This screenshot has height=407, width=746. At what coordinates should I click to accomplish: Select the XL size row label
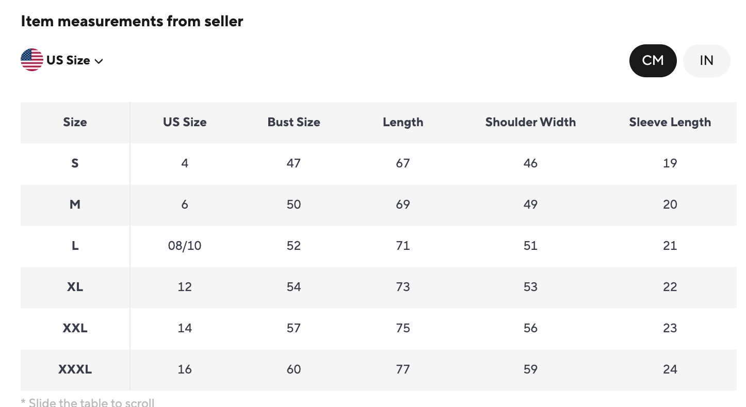(x=75, y=287)
